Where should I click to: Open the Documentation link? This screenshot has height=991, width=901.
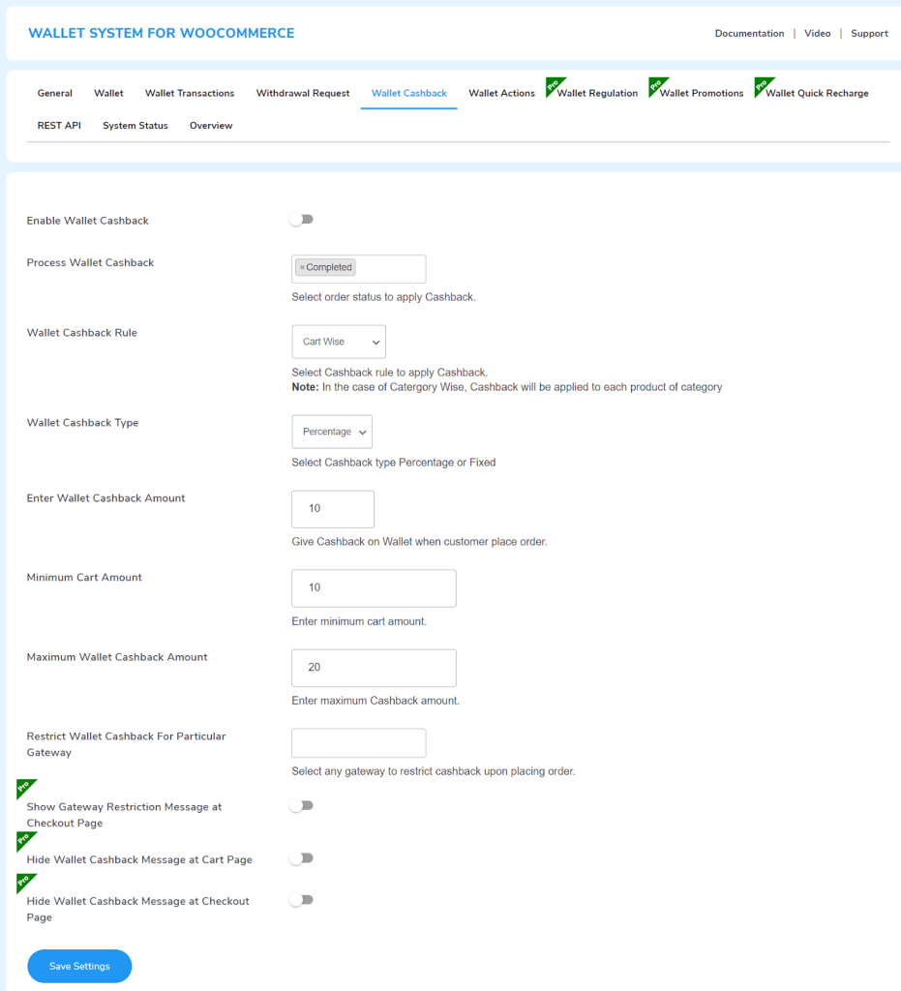coord(749,34)
